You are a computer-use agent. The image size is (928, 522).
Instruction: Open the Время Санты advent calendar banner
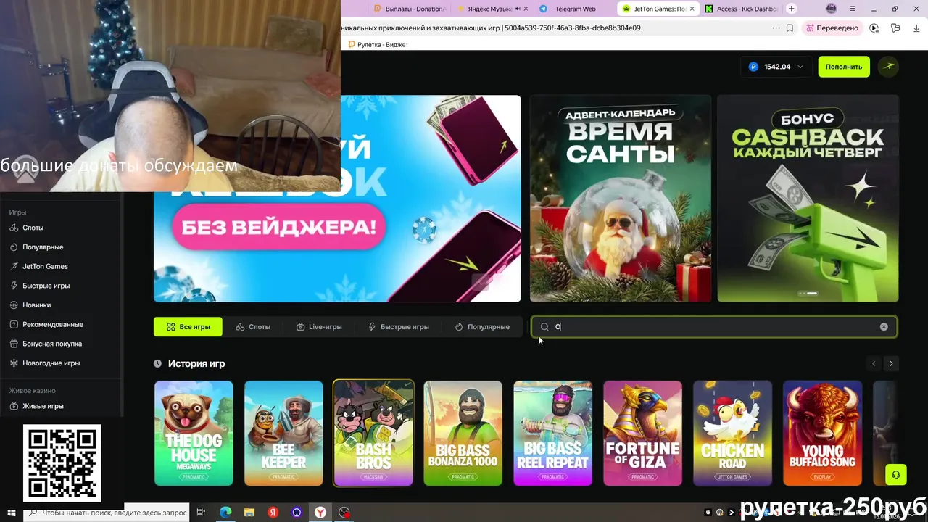[621, 199]
